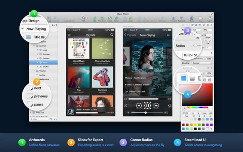
Task: Click the layer Filter search field
Action: pos(39,119)
